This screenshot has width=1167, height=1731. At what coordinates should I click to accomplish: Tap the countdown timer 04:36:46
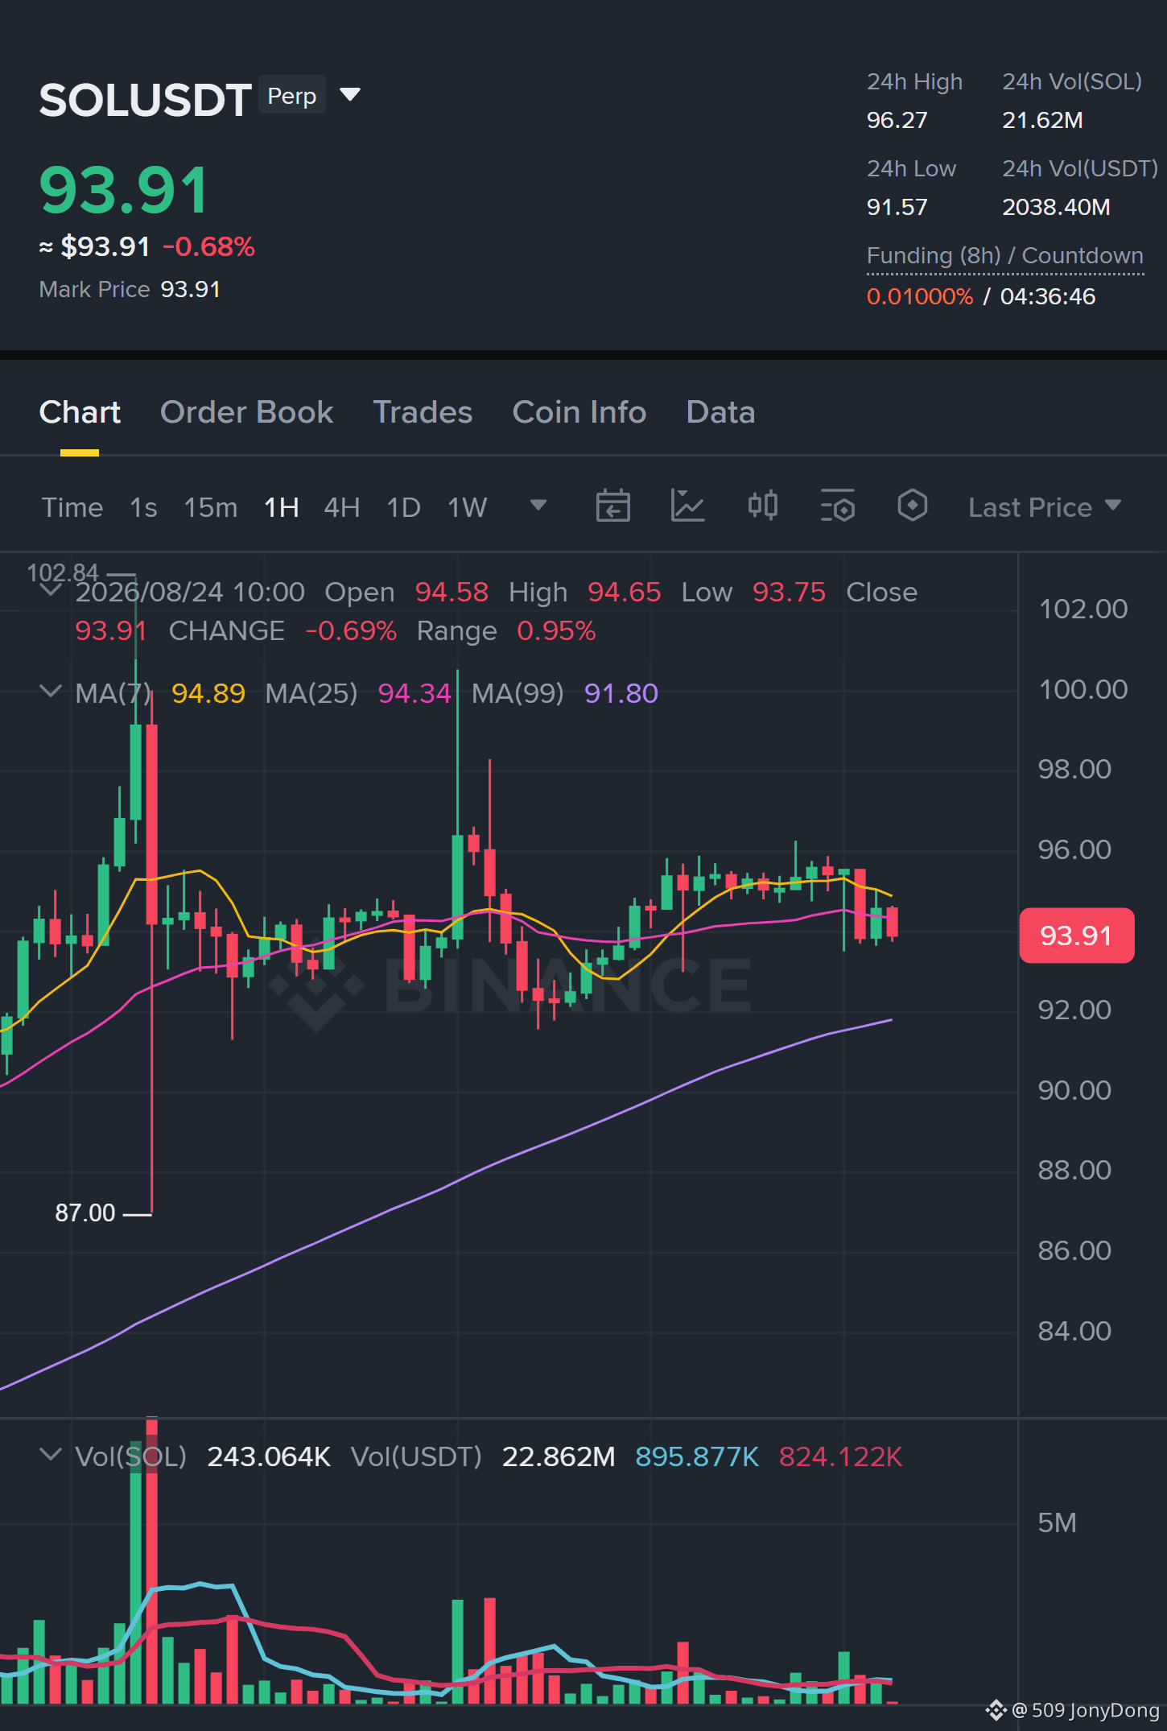pos(1048,296)
